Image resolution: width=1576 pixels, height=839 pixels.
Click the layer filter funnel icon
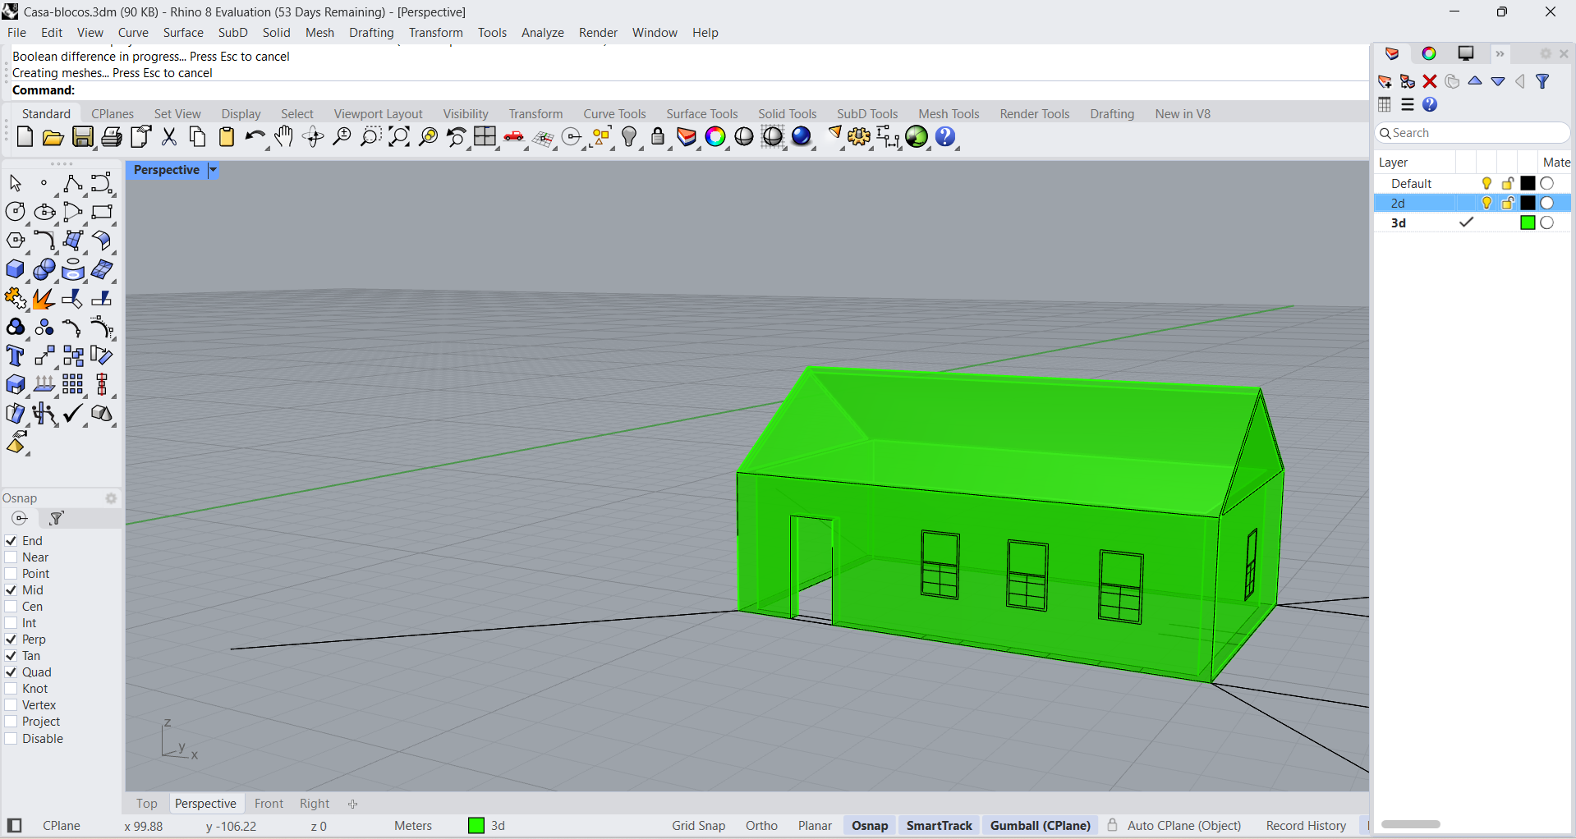[x=1542, y=81]
